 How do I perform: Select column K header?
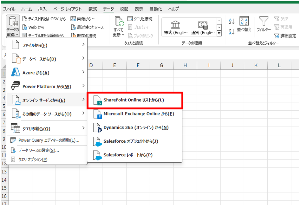pos(256,65)
